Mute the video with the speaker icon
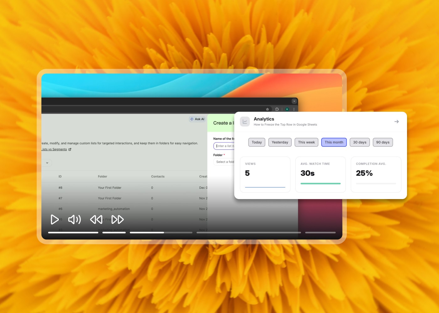 (75, 219)
